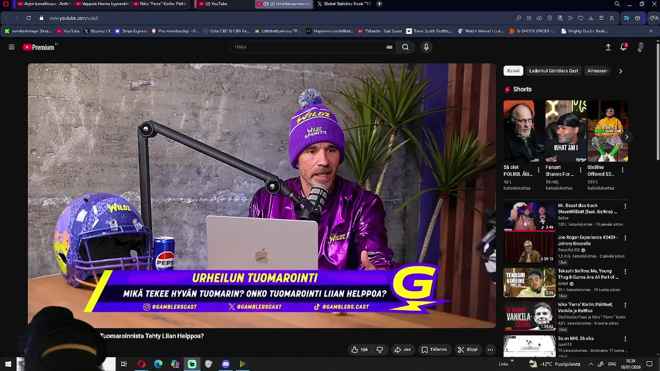This screenshot has width=660, height=371.
Task: Open options for the Niko Ferro Korlim video
Action: [x=625, y=305]
